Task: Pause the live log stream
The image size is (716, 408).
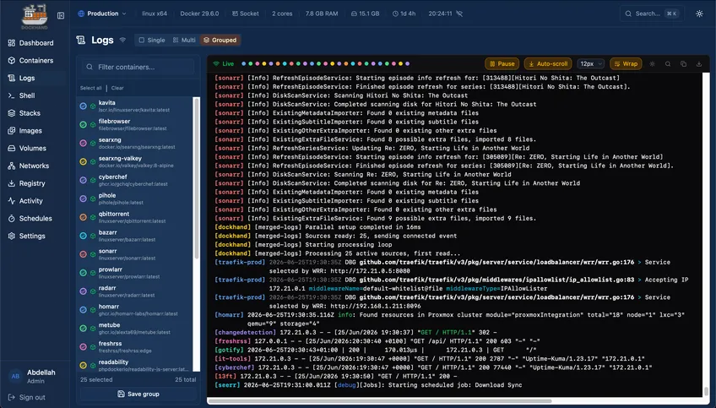Action: tap(502, 64)
